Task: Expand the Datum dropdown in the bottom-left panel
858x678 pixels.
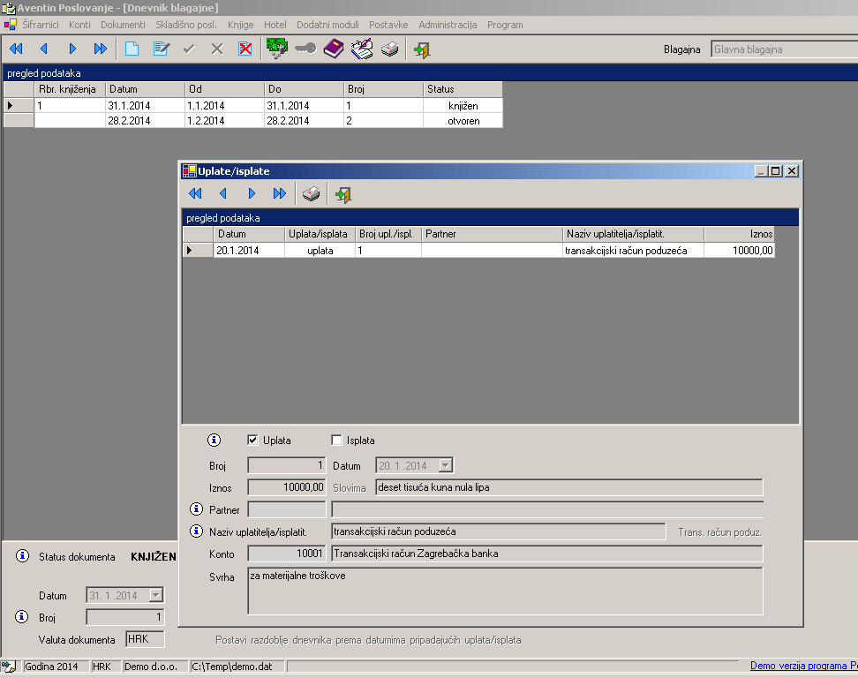Action: [x=156, y=596]
